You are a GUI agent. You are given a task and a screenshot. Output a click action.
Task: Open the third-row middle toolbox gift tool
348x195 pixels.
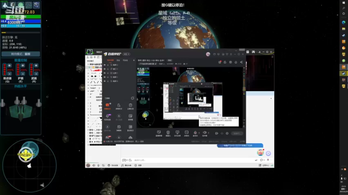point(119,128)
